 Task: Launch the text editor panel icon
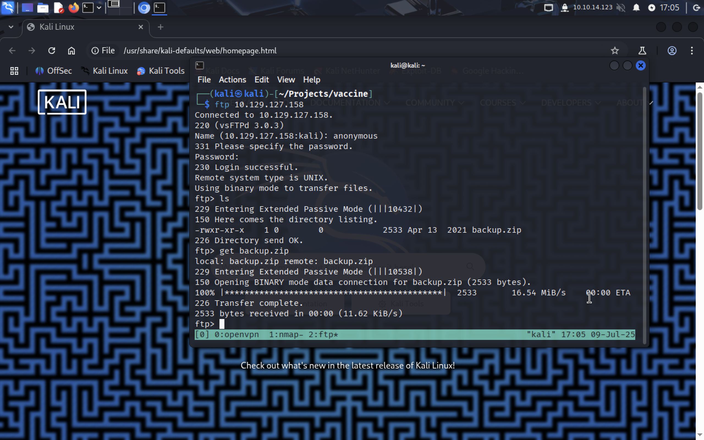point(58,8)
